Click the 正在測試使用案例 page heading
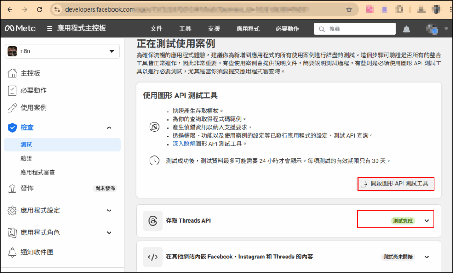Viewport: 453px width, 273px height. click(176, 44)
